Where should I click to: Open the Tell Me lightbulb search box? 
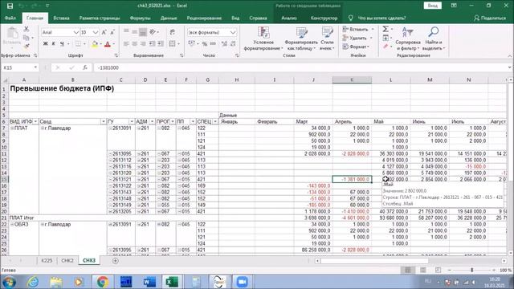coord(377,18)
